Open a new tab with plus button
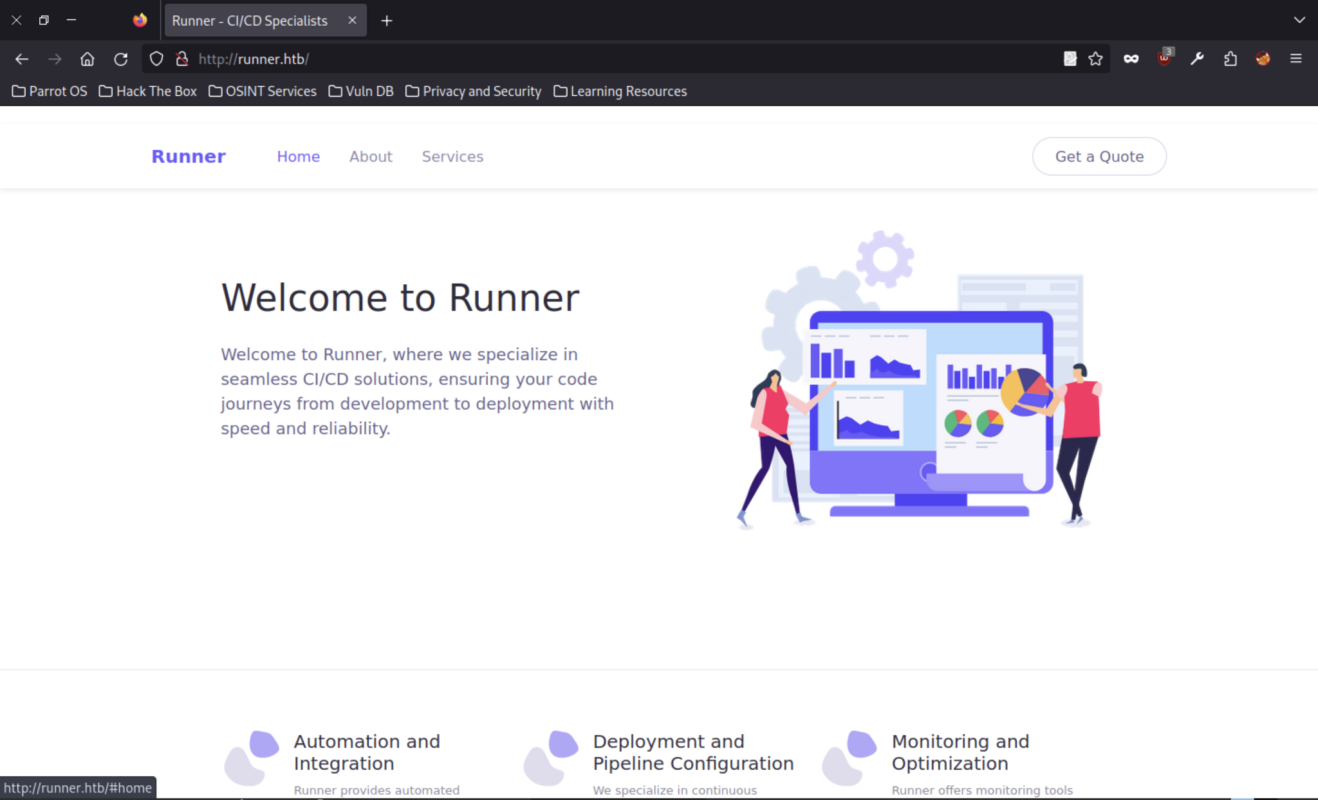 pyautogui.click(x=387, y=21)
